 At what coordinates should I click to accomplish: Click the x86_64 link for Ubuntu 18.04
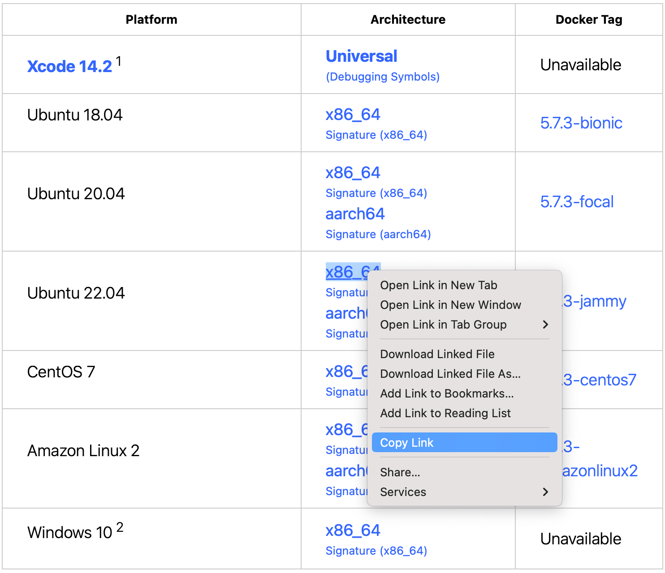353,115
